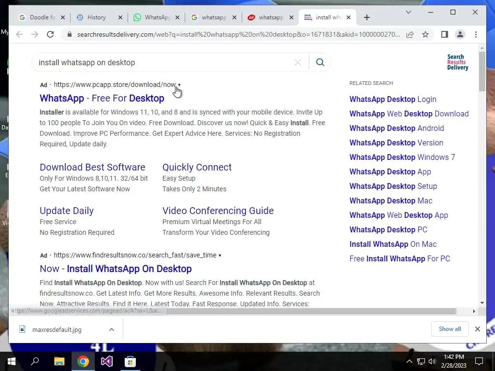Open taskbar search magnifier

pos(35,361)
